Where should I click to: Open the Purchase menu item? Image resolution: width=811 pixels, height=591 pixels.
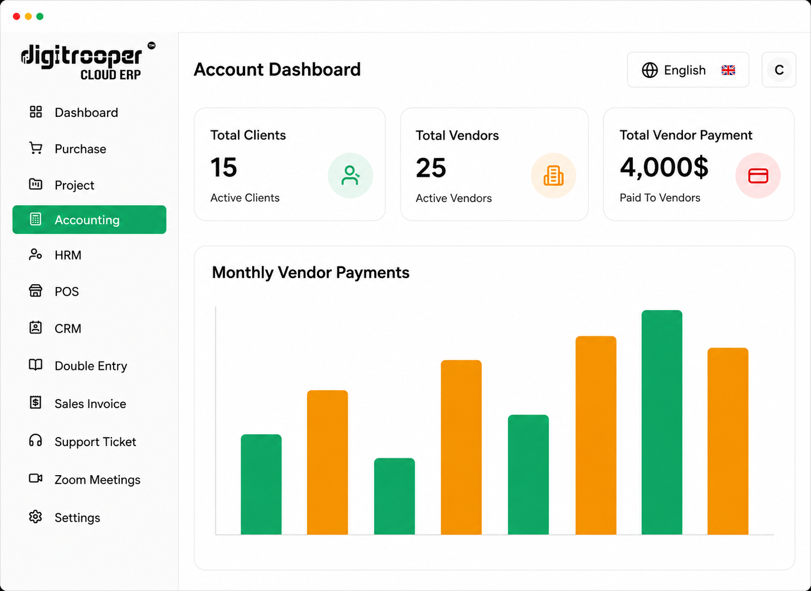[x=89, y=149]
